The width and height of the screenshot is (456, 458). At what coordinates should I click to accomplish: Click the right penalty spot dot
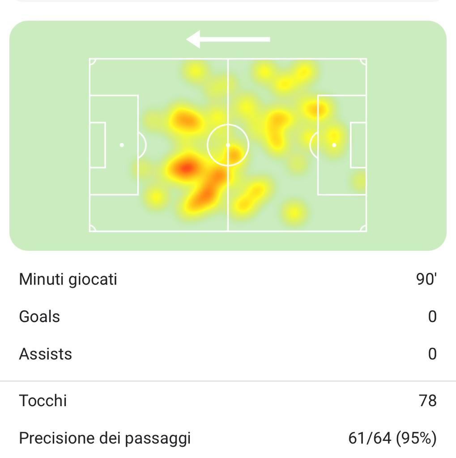pos(334,145)
